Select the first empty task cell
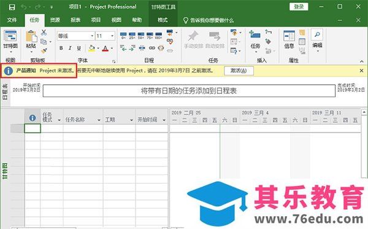 tap(33, 128)
